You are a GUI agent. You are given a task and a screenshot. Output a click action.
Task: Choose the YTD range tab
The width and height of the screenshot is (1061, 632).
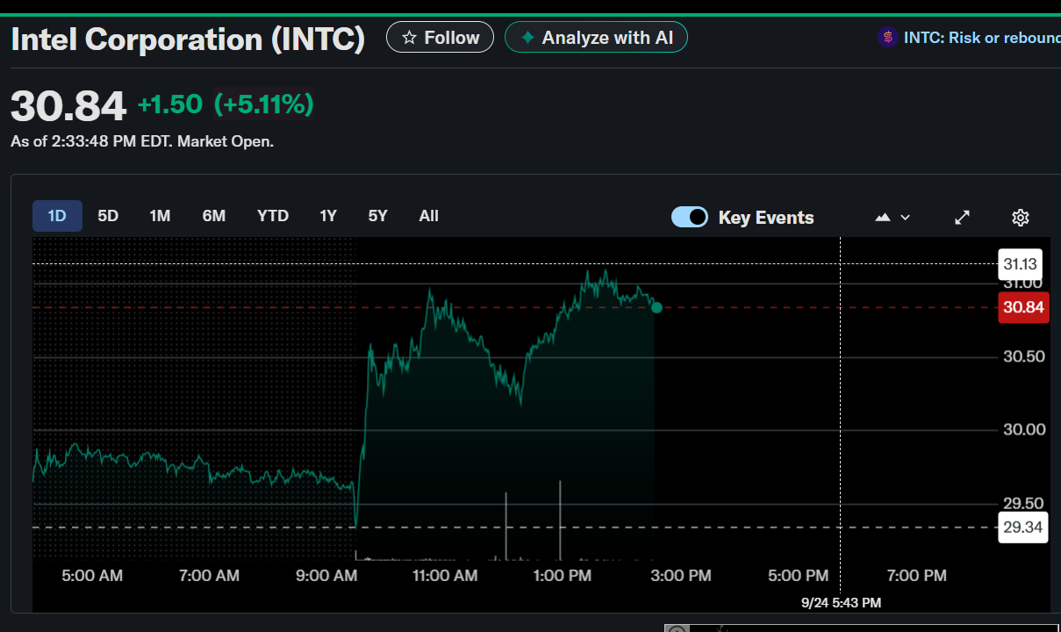coord(273,216)
